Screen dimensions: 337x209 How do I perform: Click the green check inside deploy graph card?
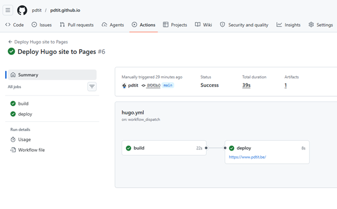click(x=232, y=148)
